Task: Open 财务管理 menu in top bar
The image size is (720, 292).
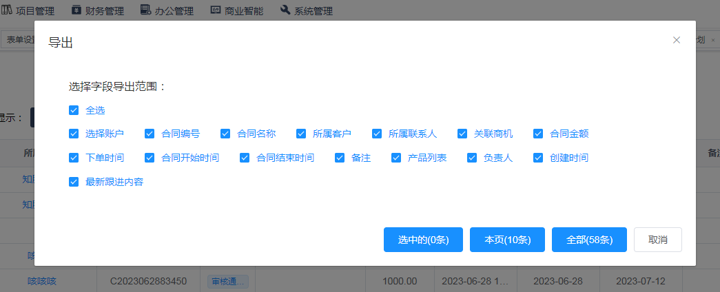Action: click(99, 11)
